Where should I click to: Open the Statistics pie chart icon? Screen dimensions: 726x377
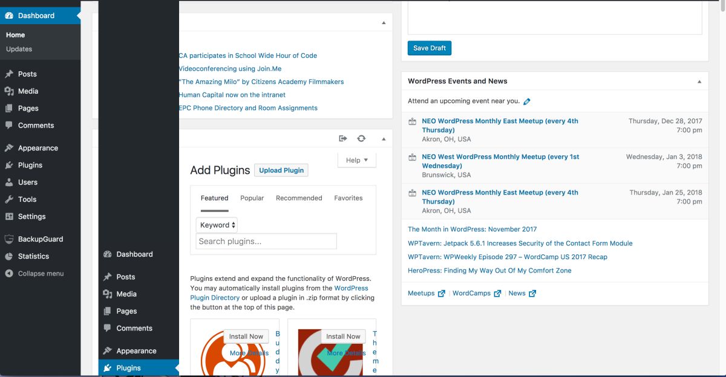click(x=9, y=256)
